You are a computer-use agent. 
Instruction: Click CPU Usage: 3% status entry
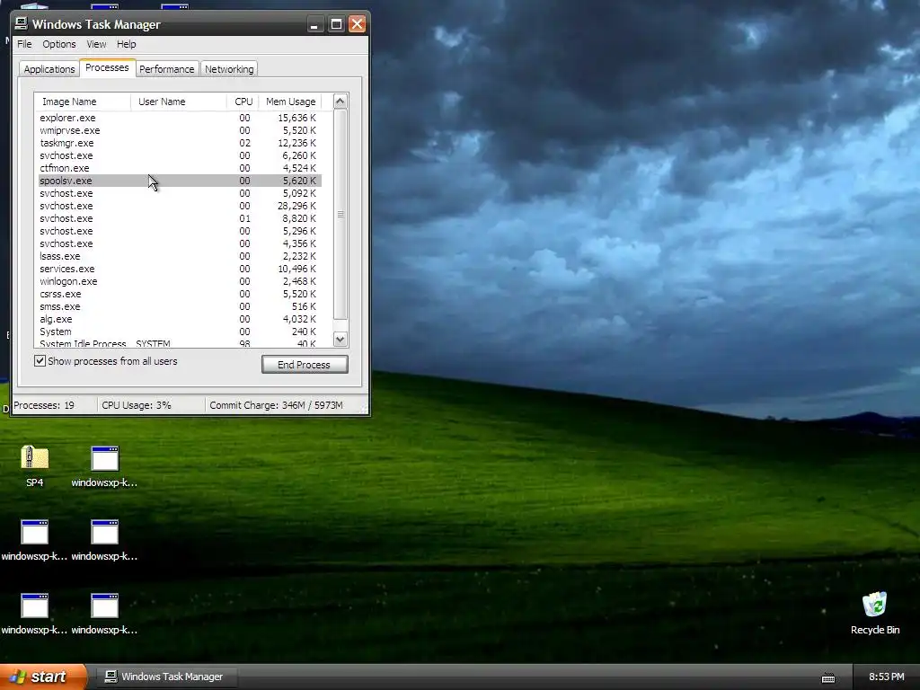coord(137,405)
